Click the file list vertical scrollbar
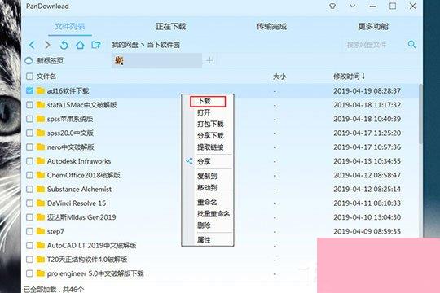 click(x=420, y=114)
